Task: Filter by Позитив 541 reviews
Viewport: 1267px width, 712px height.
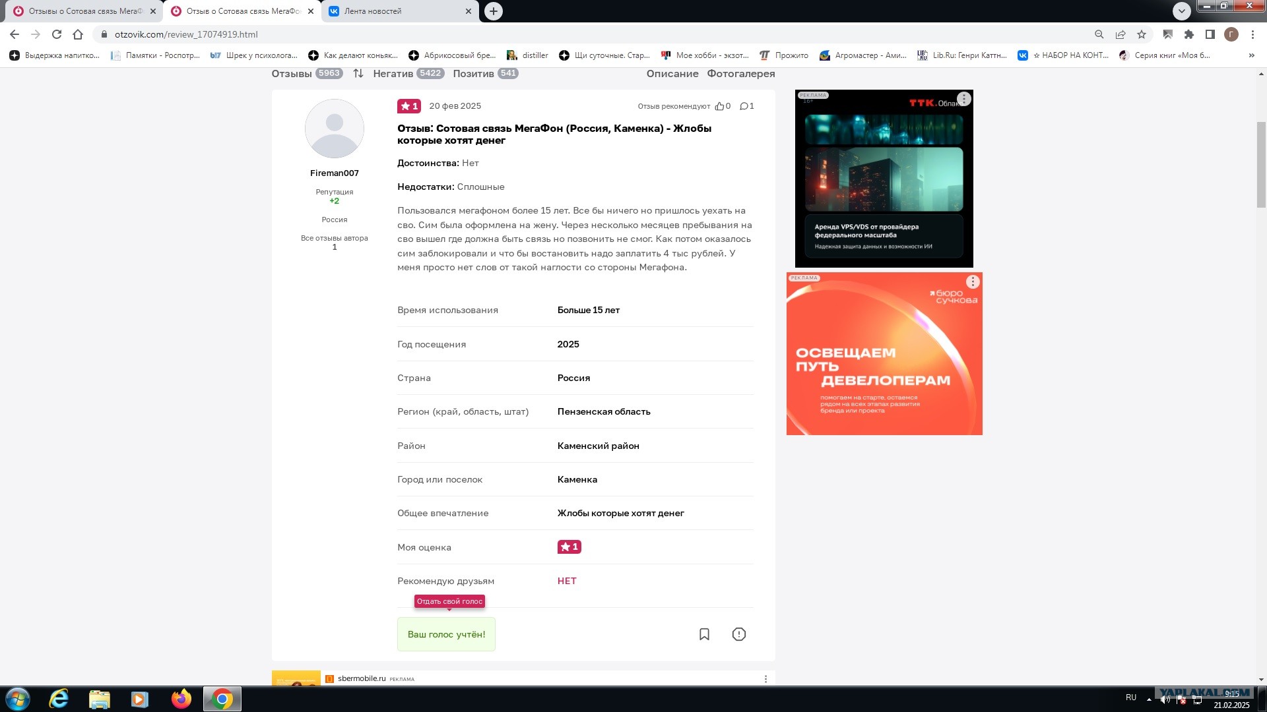Action: pos(486,73)
